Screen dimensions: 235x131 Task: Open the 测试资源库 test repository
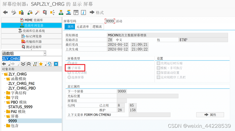[x=32, y=47]
